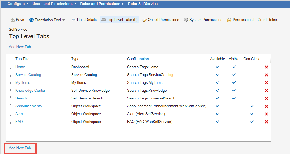Expand the Translation Tool dropdown arrow

click(x=64, y=20)
